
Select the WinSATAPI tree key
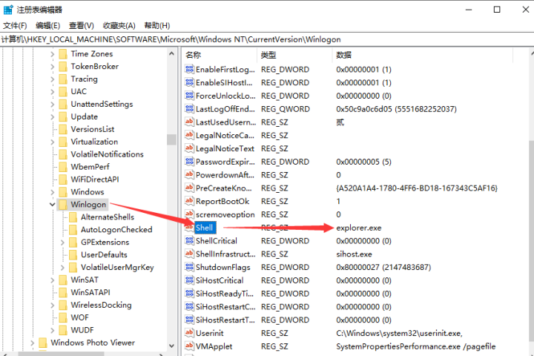(x=90, y=292)
